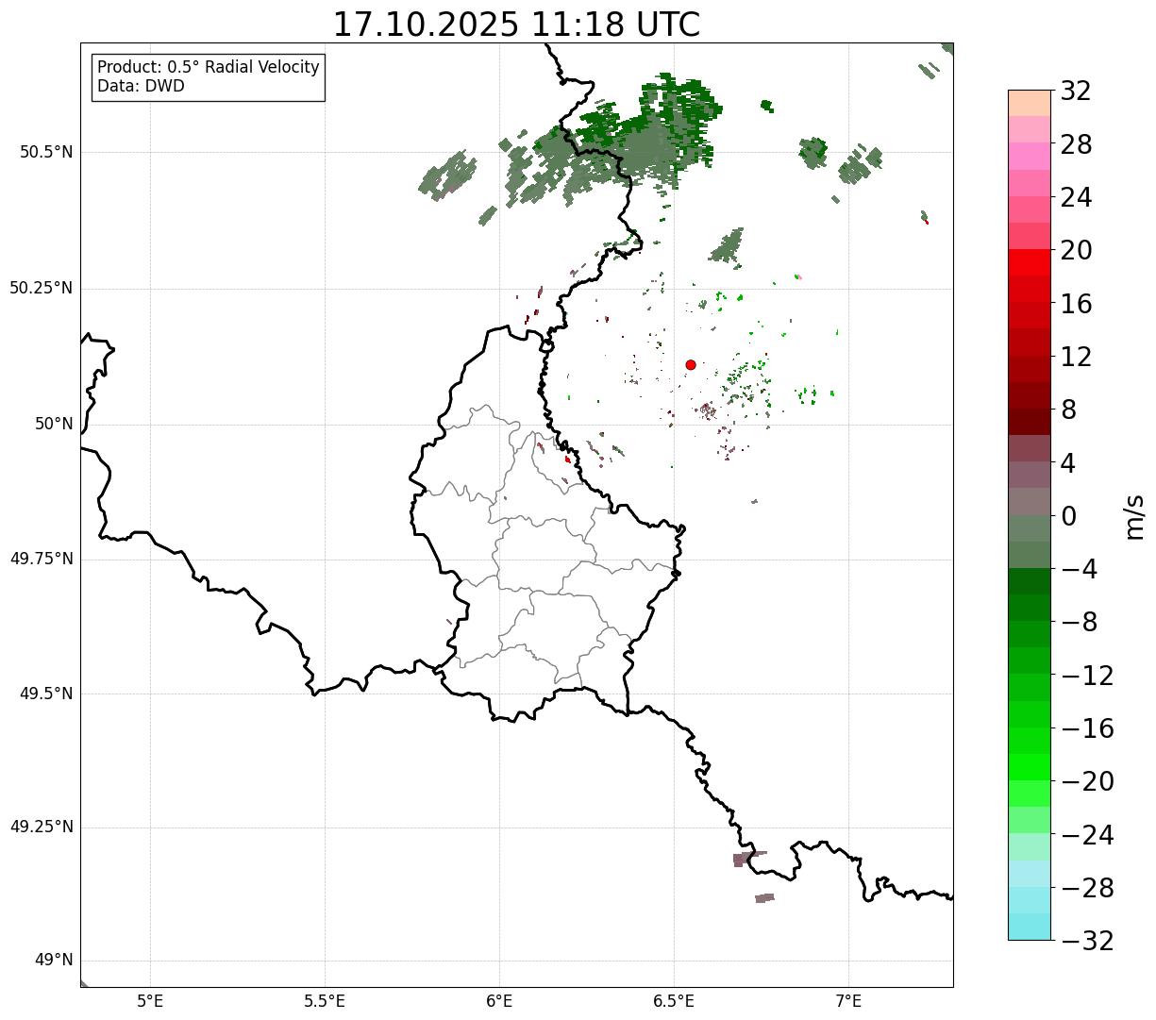Click the peach top swatch of colorbar

point(1029,103)
